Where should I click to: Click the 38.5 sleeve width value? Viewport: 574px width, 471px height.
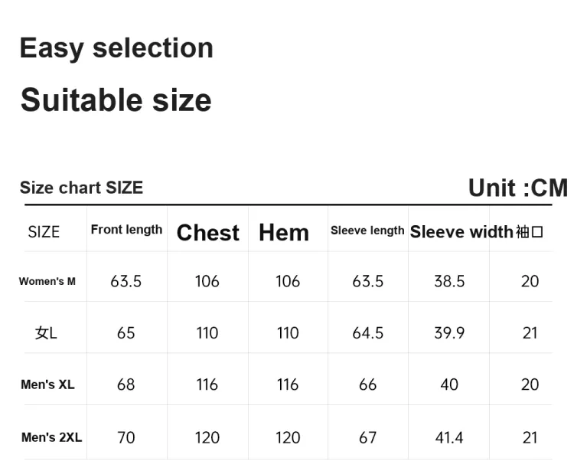pyautogui.click(x=449, y=281)
